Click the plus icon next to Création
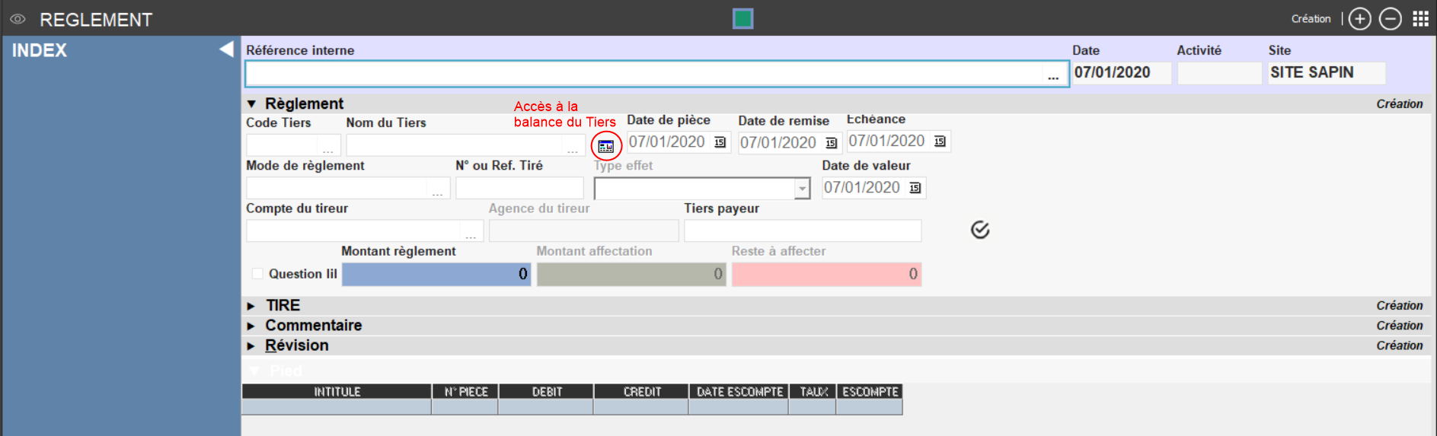This screenshot has width=1437, height=436. (x=1359, y=19)
